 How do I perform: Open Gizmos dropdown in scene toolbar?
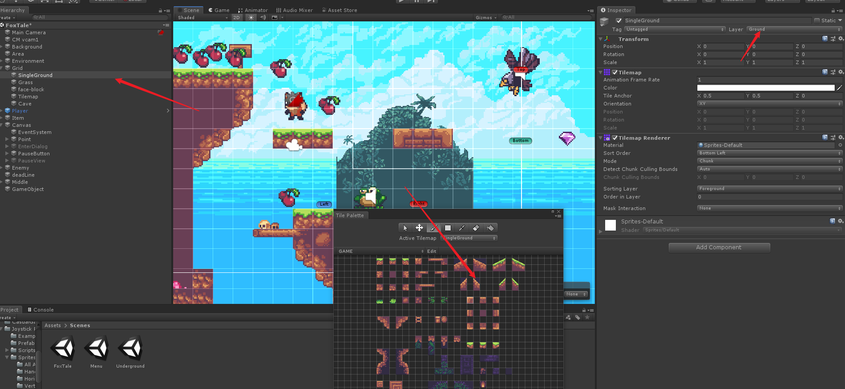[486, 18]
